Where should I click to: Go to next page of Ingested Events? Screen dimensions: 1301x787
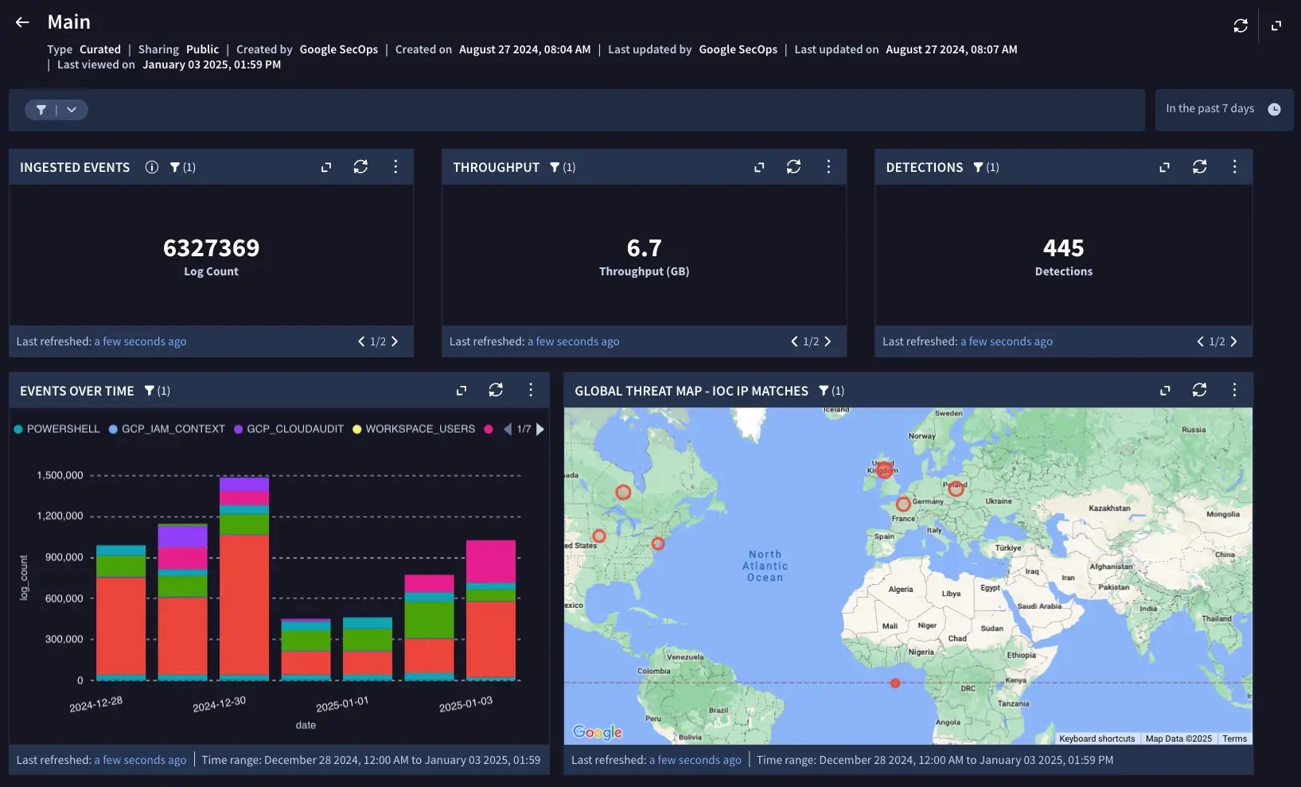tap(395, 341)
